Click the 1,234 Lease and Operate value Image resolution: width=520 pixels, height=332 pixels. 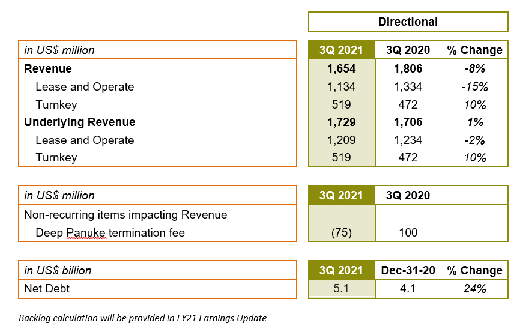pos(408,140)
